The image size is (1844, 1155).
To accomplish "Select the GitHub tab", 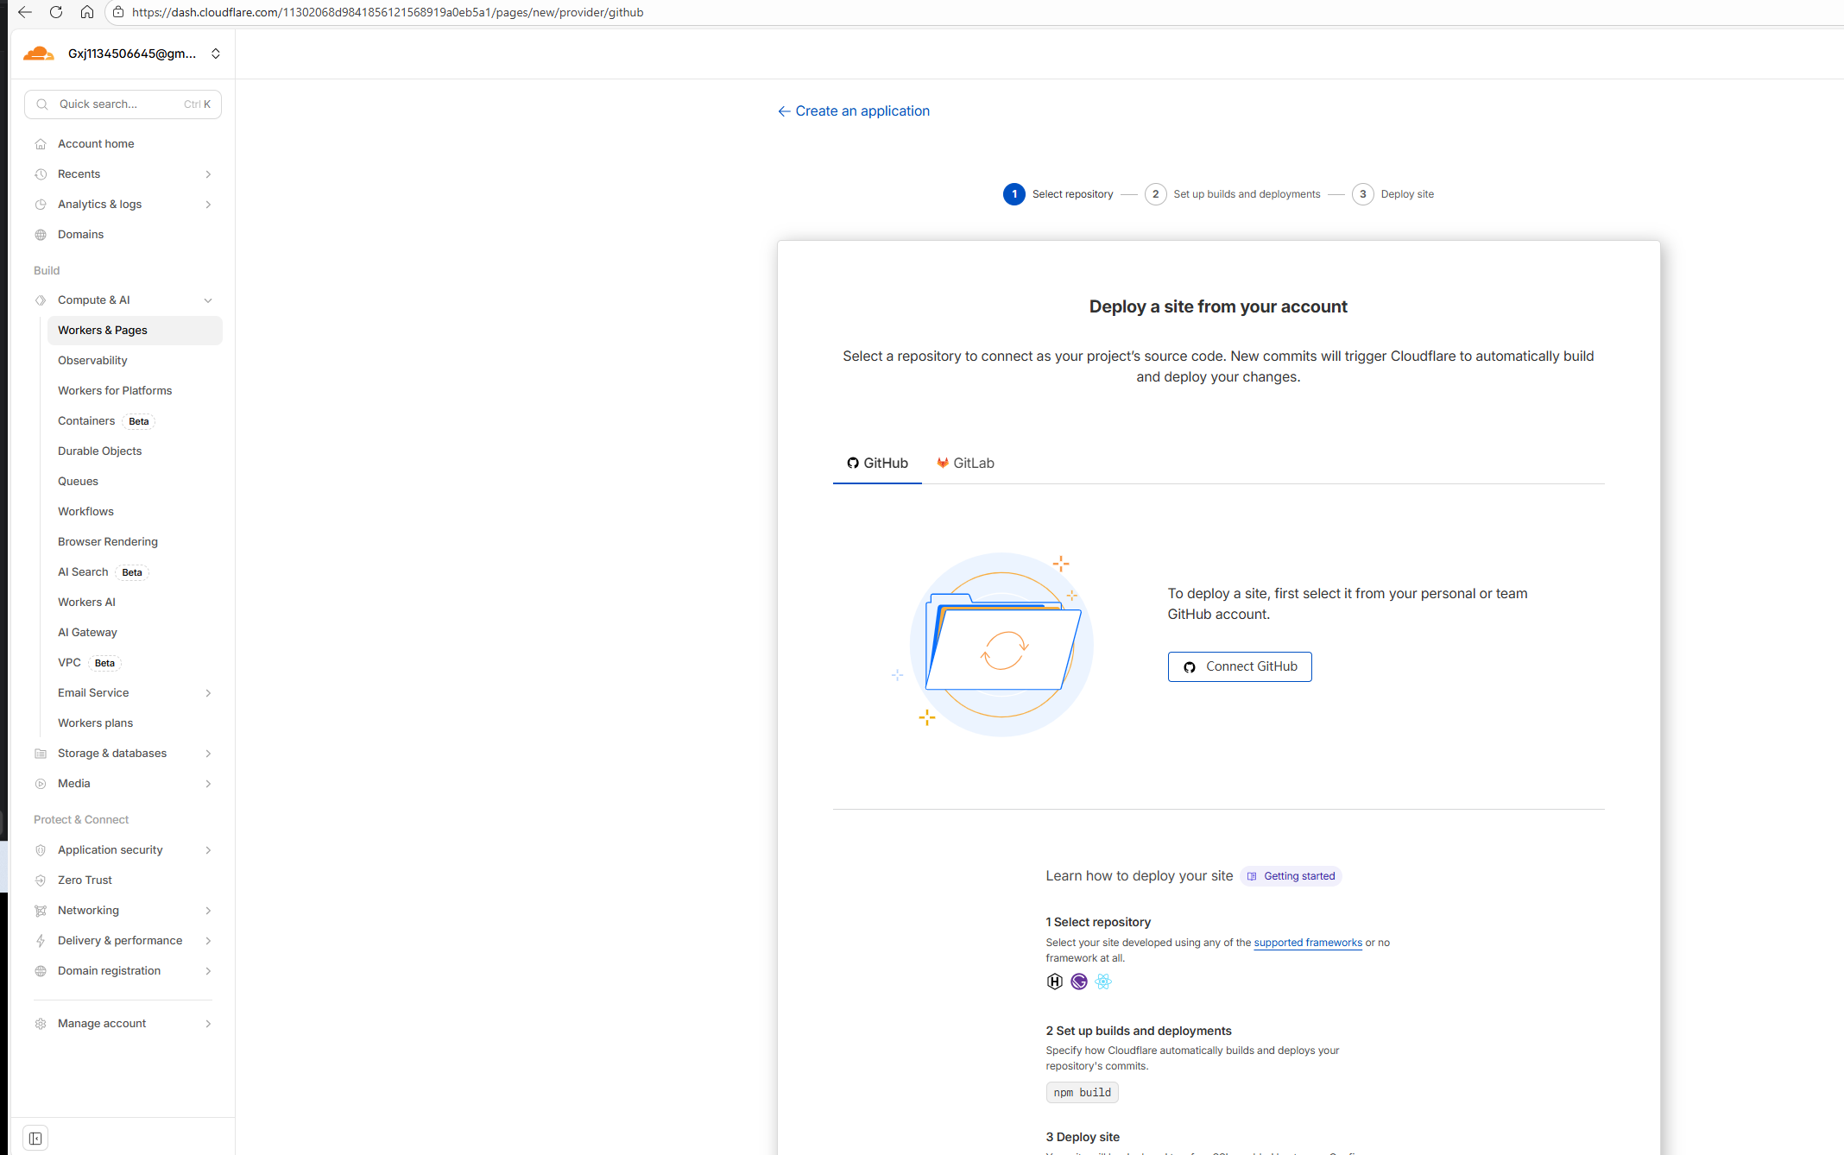I will [877, 464].
